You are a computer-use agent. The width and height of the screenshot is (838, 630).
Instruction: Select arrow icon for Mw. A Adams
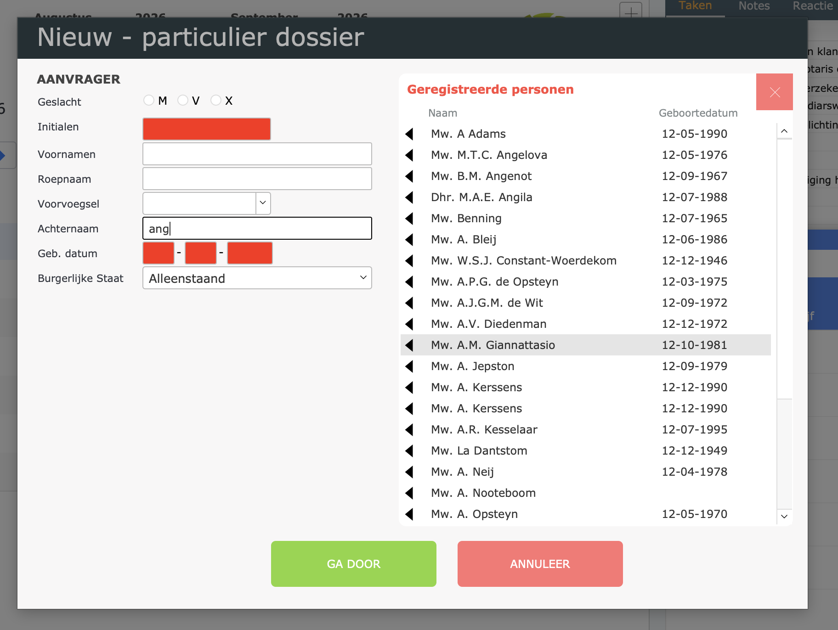[409, 134]
